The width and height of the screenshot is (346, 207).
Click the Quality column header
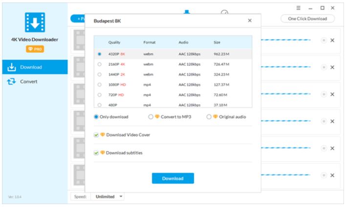(x=114, y=42)
